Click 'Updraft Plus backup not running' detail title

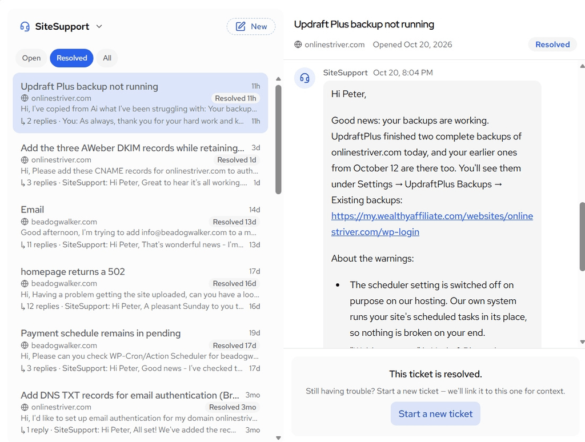pos(364,24)
